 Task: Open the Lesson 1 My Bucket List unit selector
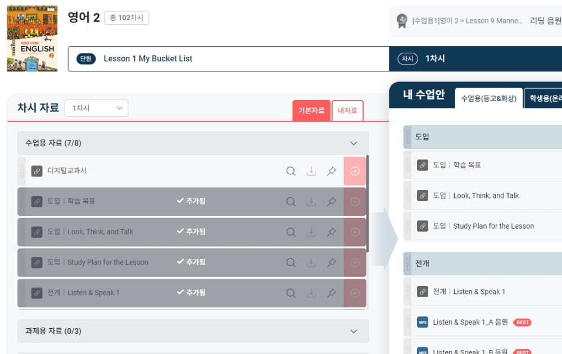click(229, 59)
